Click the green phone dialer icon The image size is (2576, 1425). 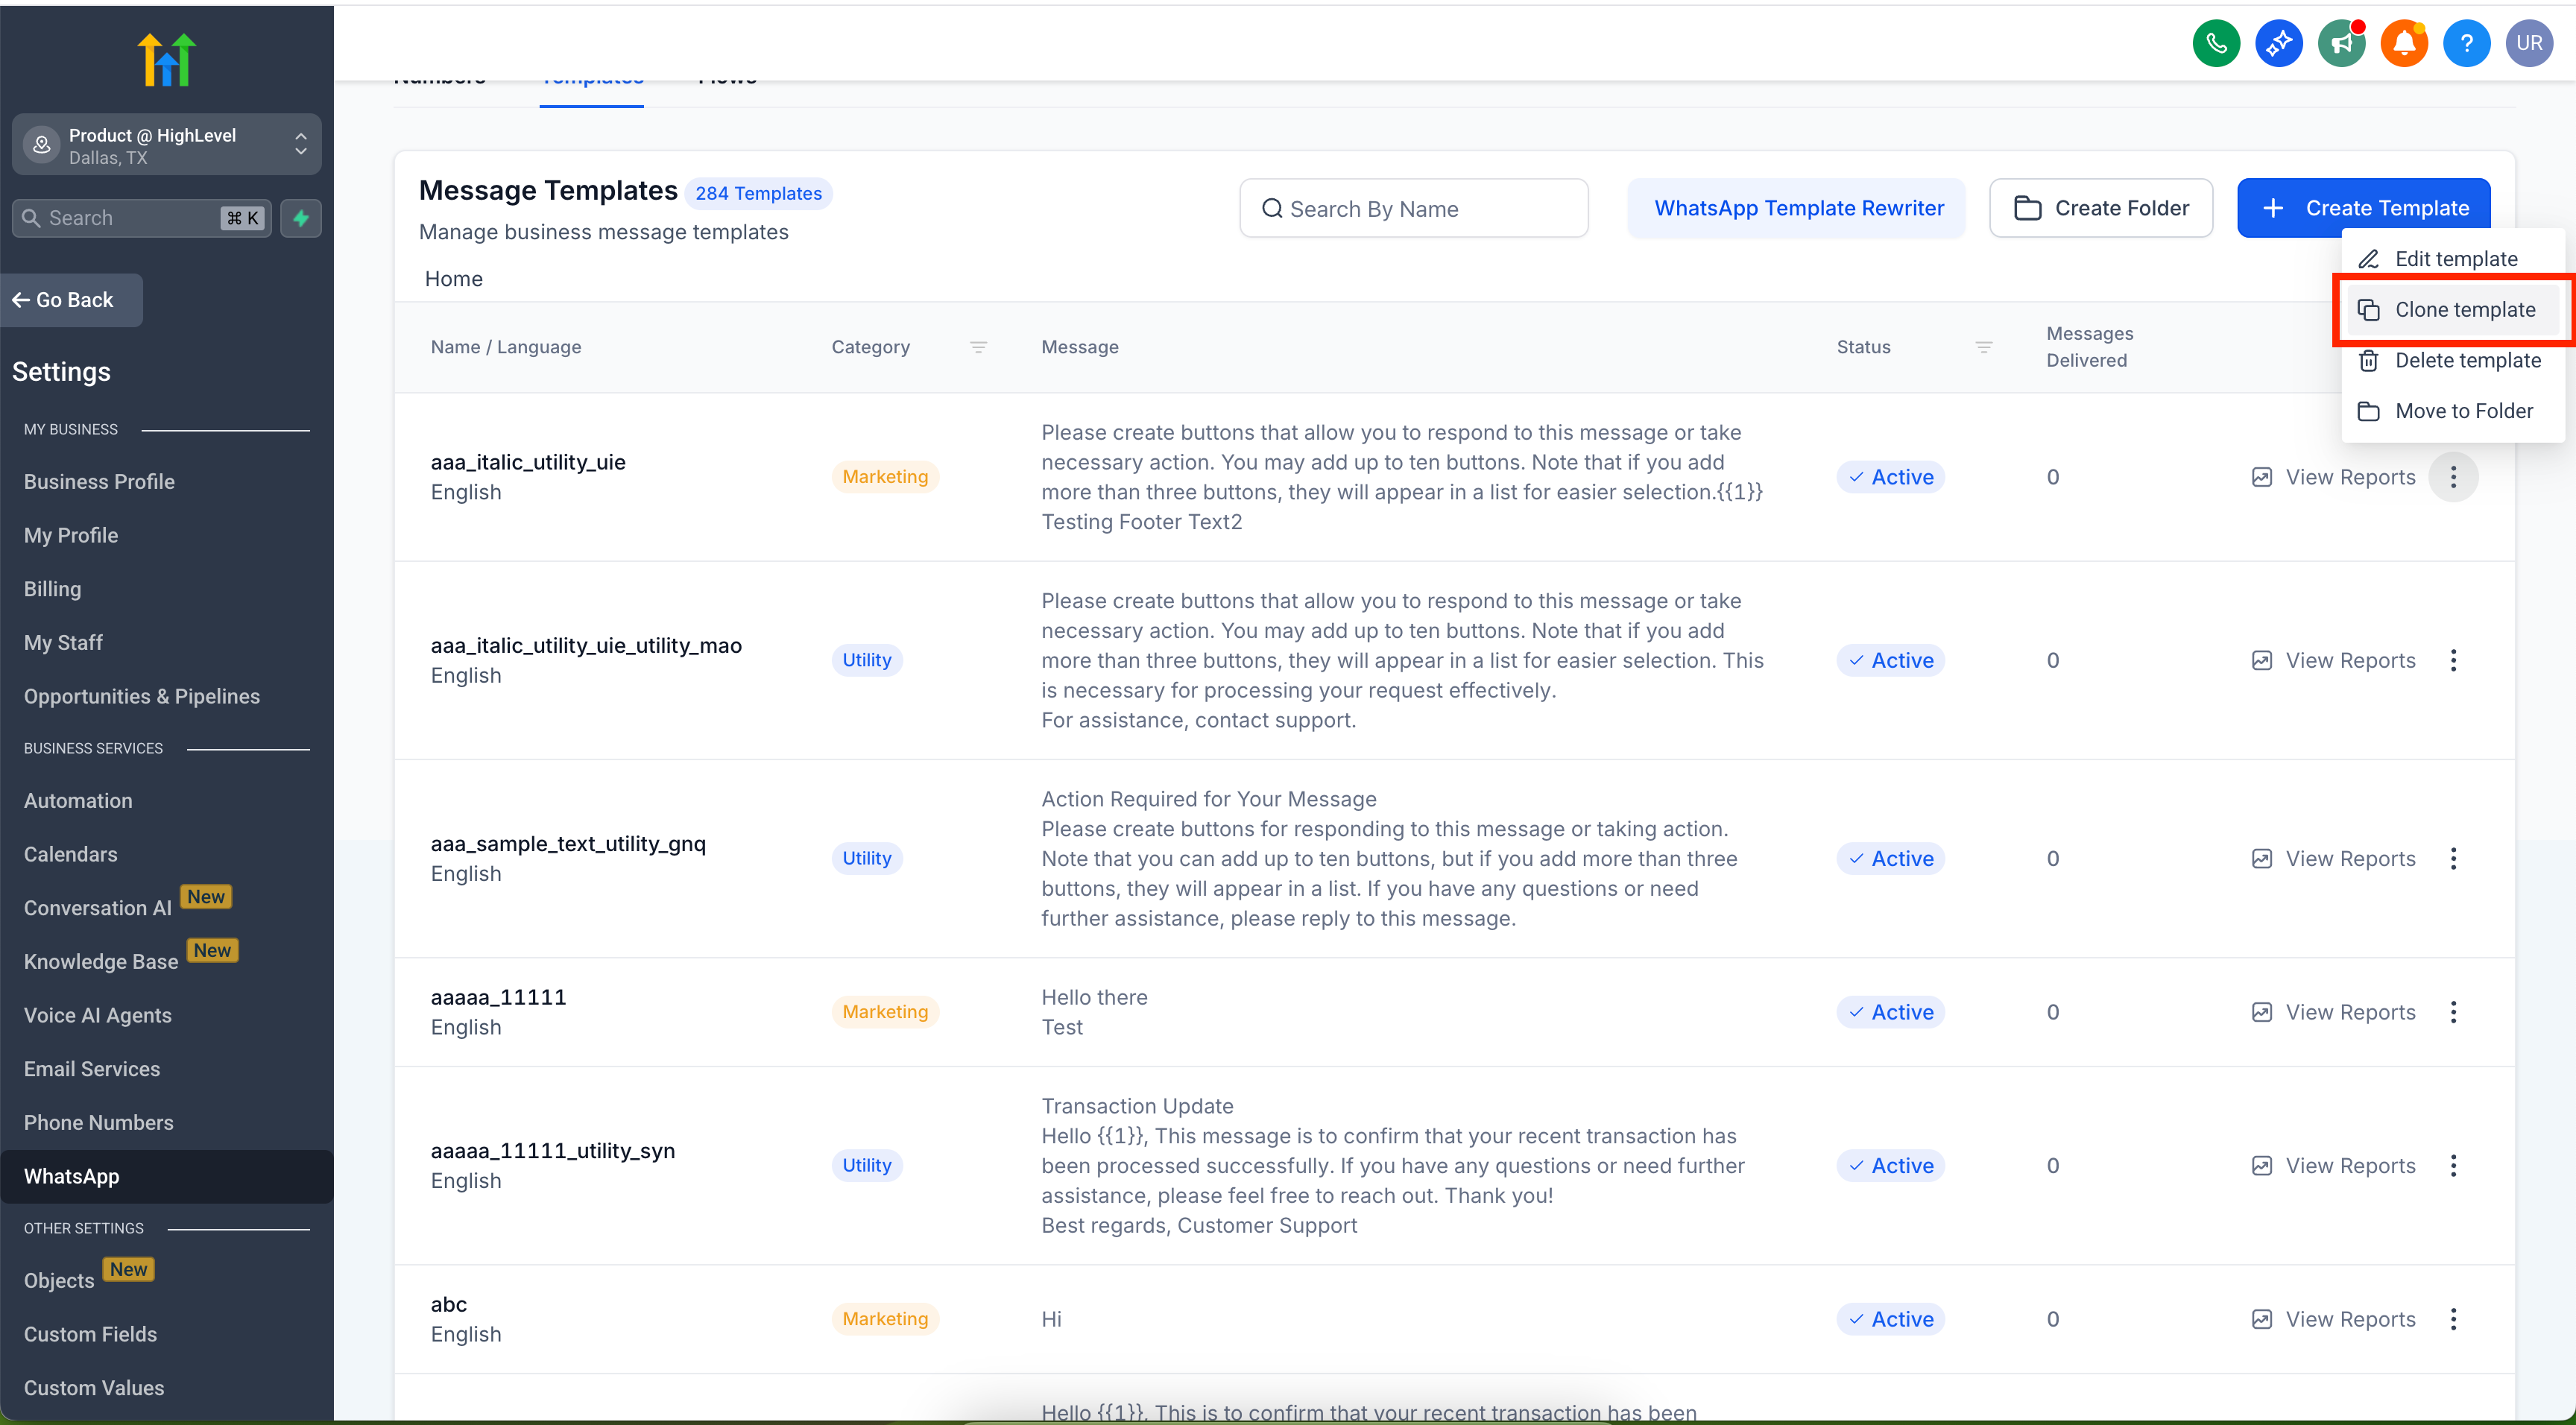(2216, 43)
